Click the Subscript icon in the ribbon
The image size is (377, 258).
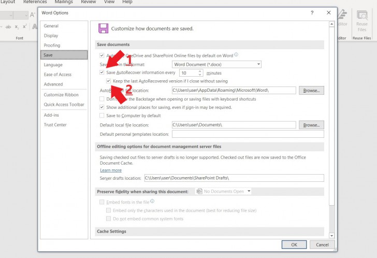pos(17,27)
